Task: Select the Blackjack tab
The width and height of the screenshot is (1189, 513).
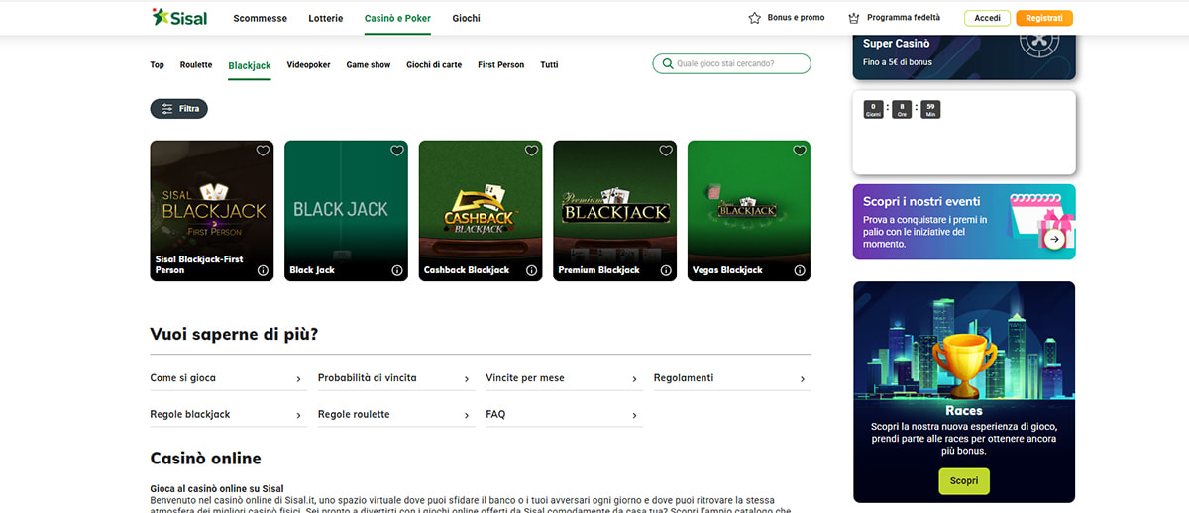Action: (250, 66)
